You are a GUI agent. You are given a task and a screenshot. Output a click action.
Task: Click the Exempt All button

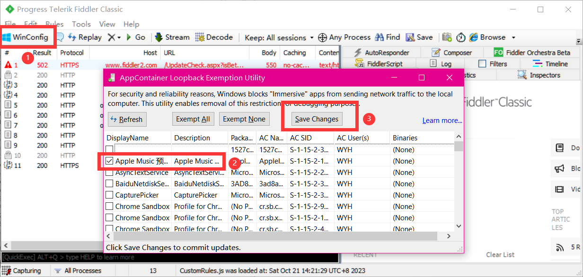tap(193, 119)
